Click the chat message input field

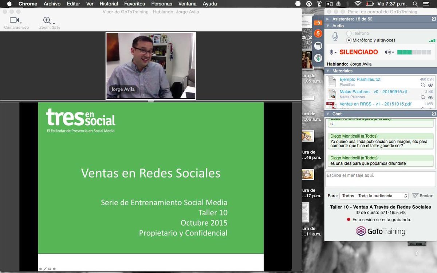pos(380,179)
